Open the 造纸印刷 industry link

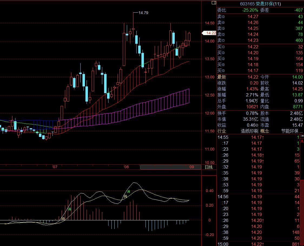pos(249,131)
